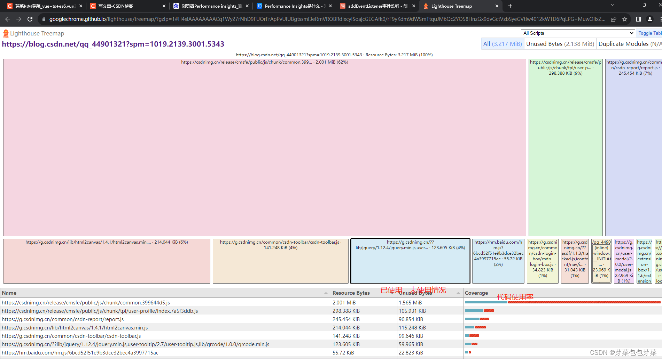Viewport: 662px width, 359px height.
Task: Open a new browser tab
Action: point(510,6)
